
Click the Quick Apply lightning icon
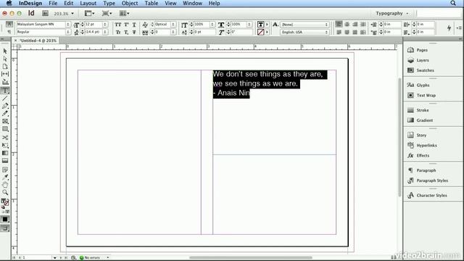coord(449,28)
